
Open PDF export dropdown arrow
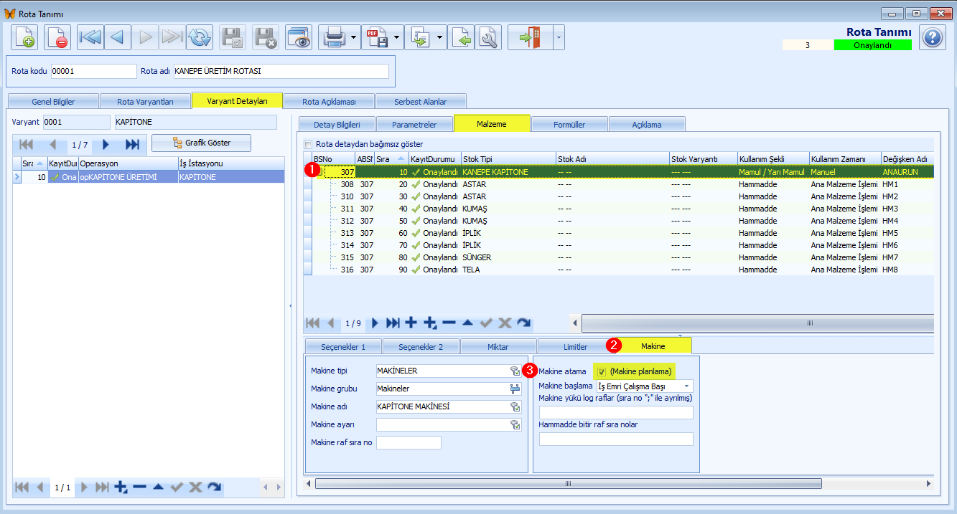click(x=398, y=37)
